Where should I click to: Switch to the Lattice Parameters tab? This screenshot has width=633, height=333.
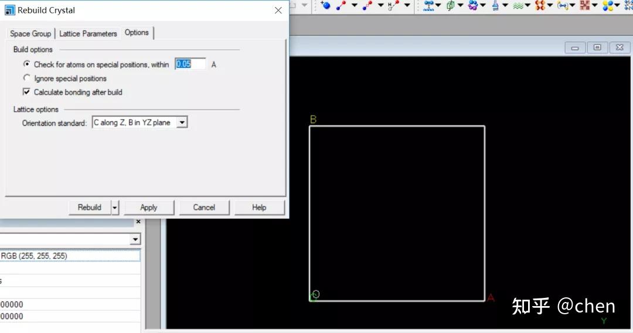tap(88, 33)
